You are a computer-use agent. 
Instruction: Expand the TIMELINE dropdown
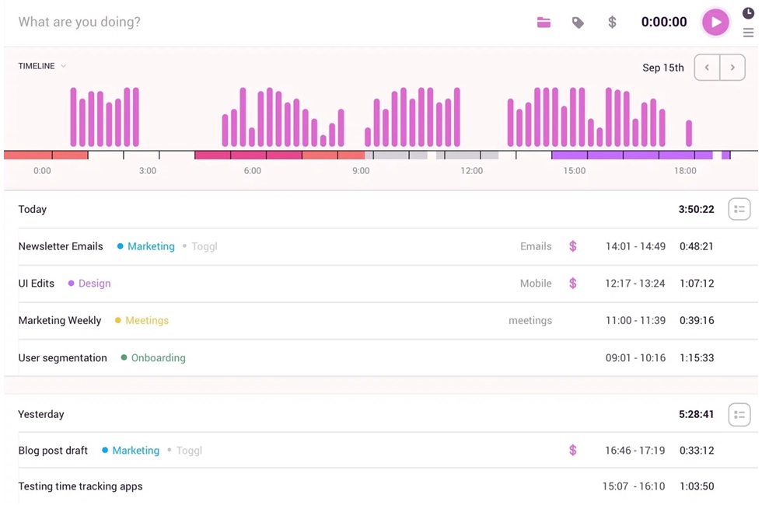point(42,66)
